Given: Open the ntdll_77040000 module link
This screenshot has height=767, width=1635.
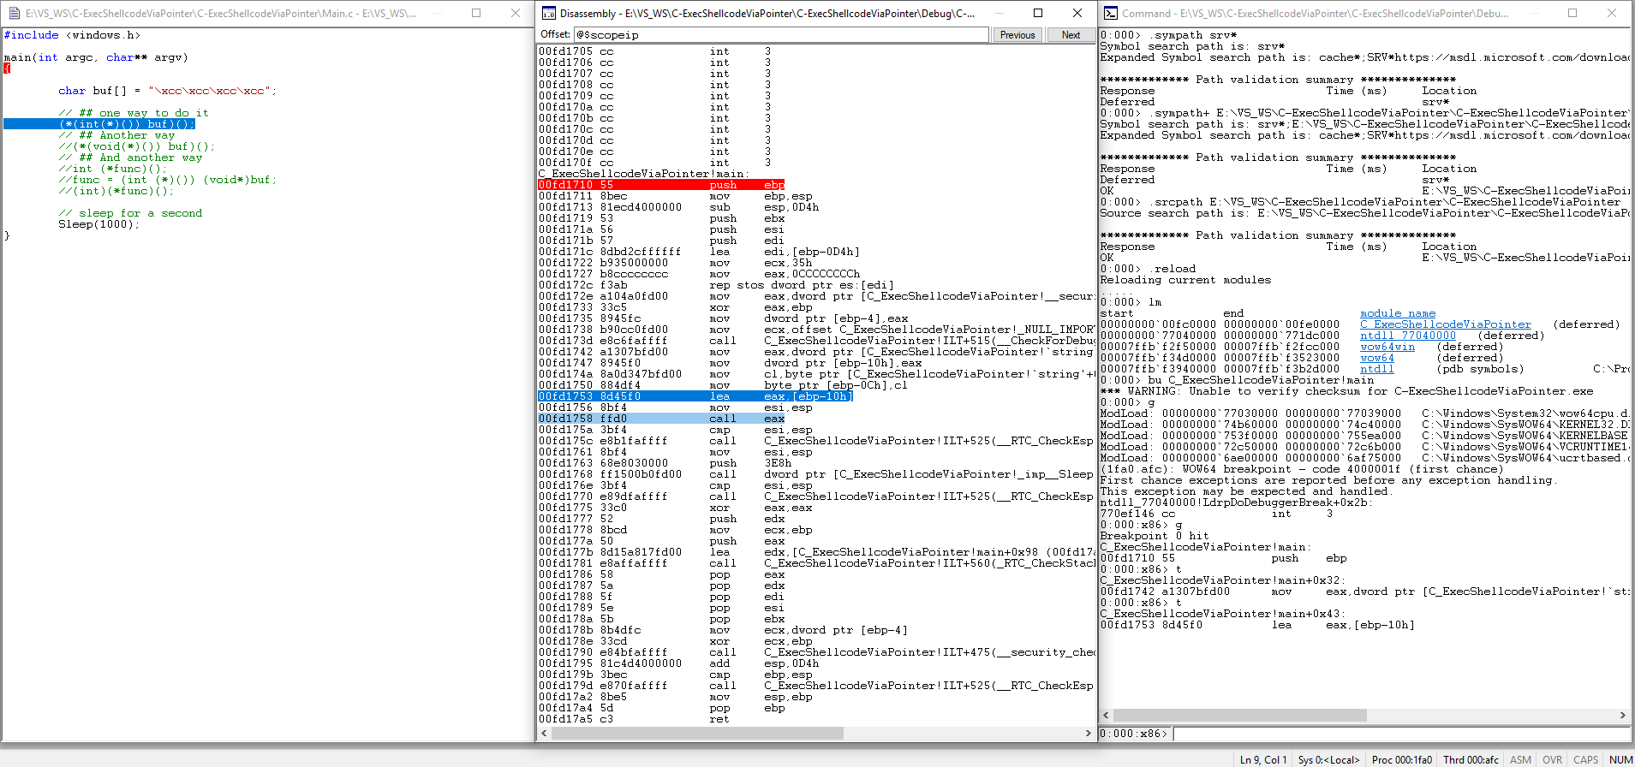Looking at the screenshot, I should [x=1407, y=336].
